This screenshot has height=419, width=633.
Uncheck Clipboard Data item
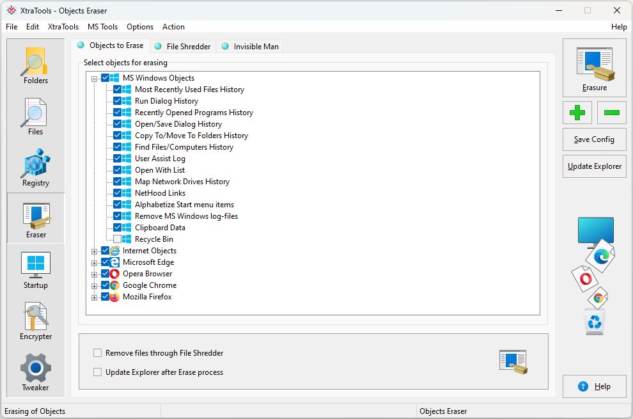pyautogui.click(x=118, y=228)
